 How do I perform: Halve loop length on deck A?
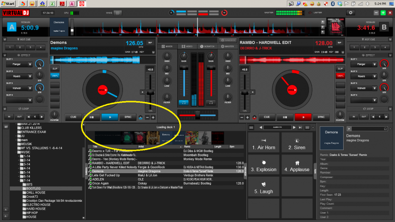click(x=28, y=117)
